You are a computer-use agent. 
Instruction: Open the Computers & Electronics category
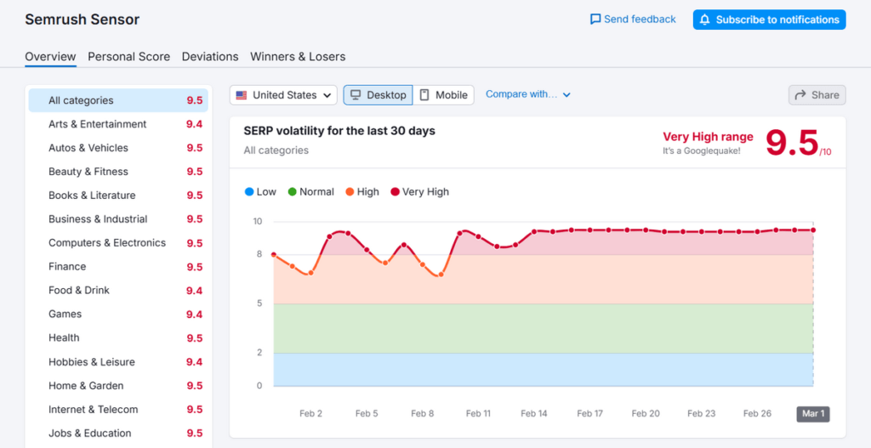tap(118, 243)
